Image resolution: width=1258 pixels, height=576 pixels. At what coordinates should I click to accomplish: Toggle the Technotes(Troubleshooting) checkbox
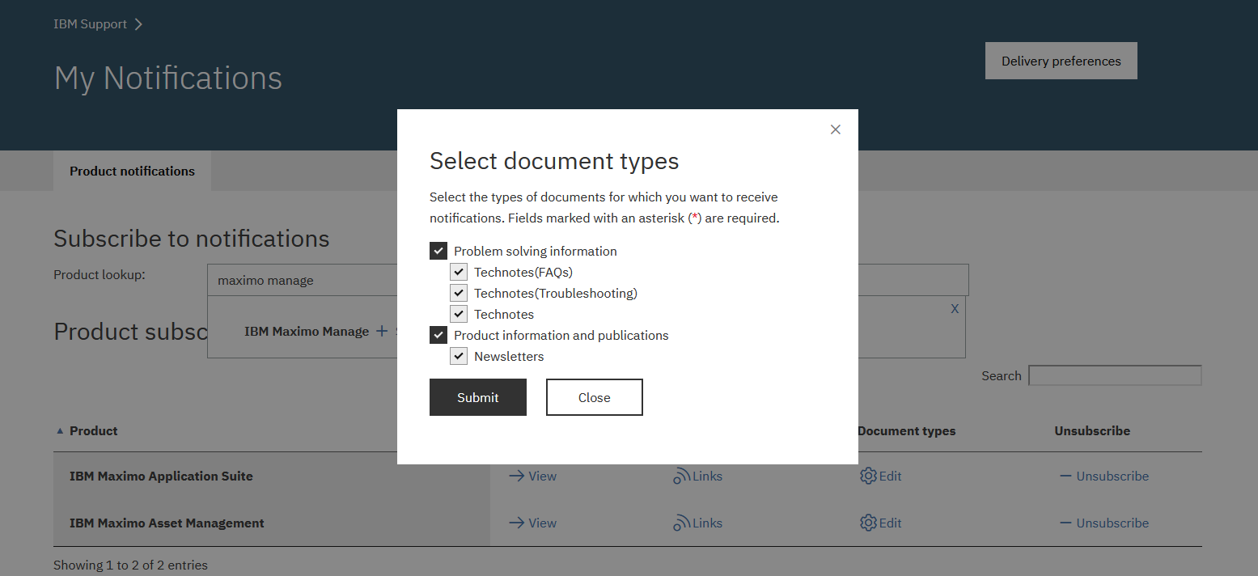point(459,293)
